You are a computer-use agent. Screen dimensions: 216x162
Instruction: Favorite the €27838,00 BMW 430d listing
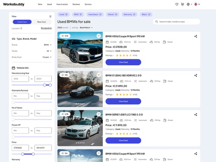(98, 36)
